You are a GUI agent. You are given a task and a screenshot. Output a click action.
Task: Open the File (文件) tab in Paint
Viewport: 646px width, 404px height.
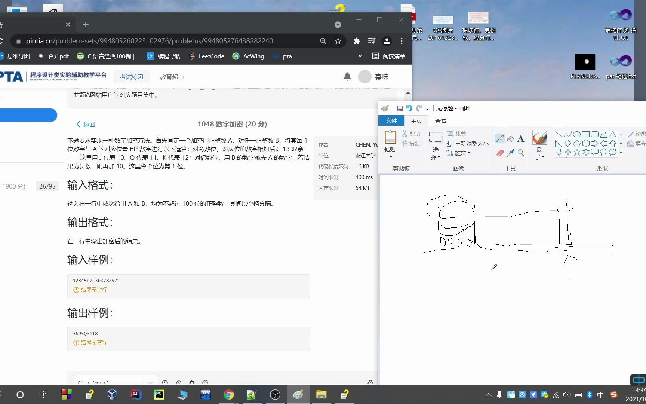coord(391,121)
